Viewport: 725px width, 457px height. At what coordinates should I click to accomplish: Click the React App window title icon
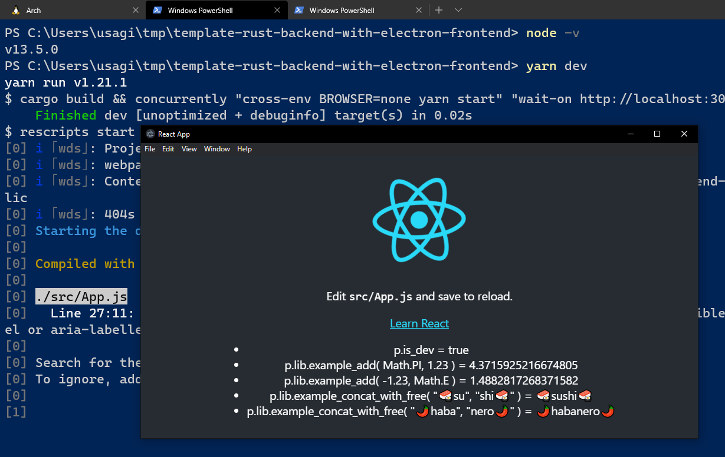(x=150, y=134)
